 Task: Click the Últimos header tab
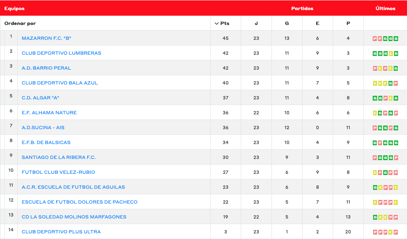pyautogui.click(x=385, y=8)
